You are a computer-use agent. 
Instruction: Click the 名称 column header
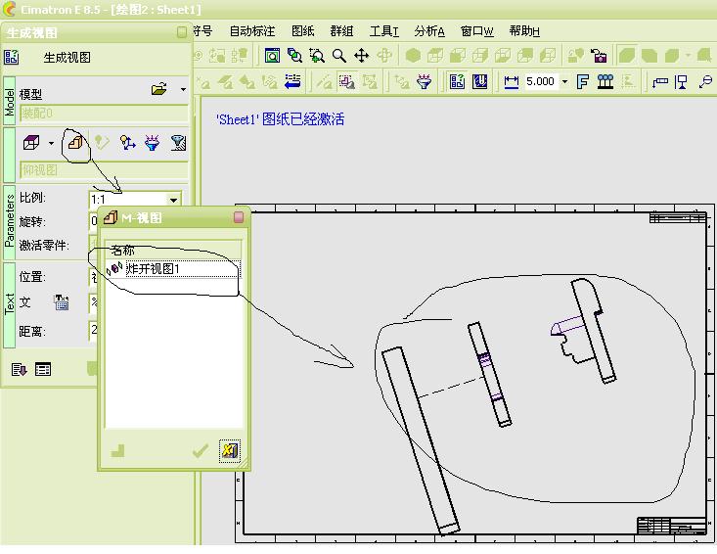click(x=173, y=251)
